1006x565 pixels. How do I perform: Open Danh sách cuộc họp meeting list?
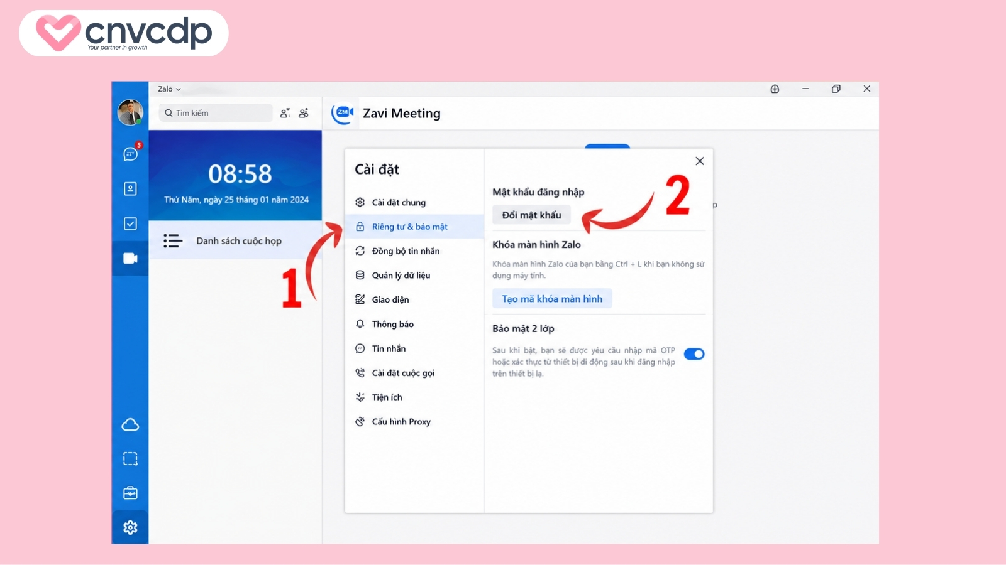pos(235,241)
